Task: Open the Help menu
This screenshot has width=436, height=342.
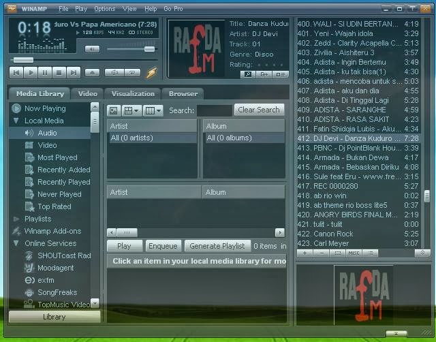Action: point(151,9)
